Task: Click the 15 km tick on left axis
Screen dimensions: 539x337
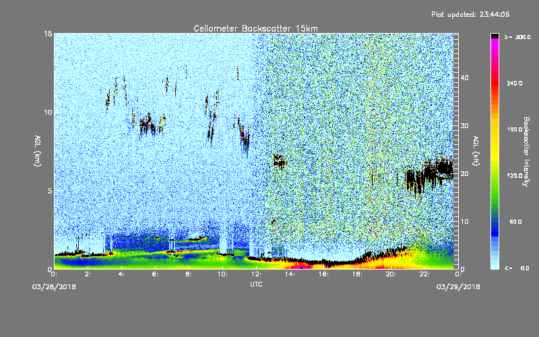Action: point(48,34)
